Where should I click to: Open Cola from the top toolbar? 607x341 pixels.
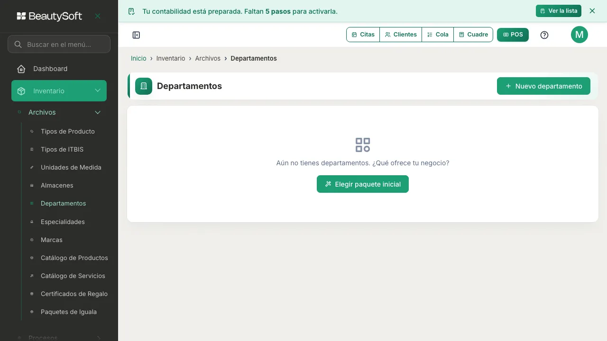click(438, 35)
